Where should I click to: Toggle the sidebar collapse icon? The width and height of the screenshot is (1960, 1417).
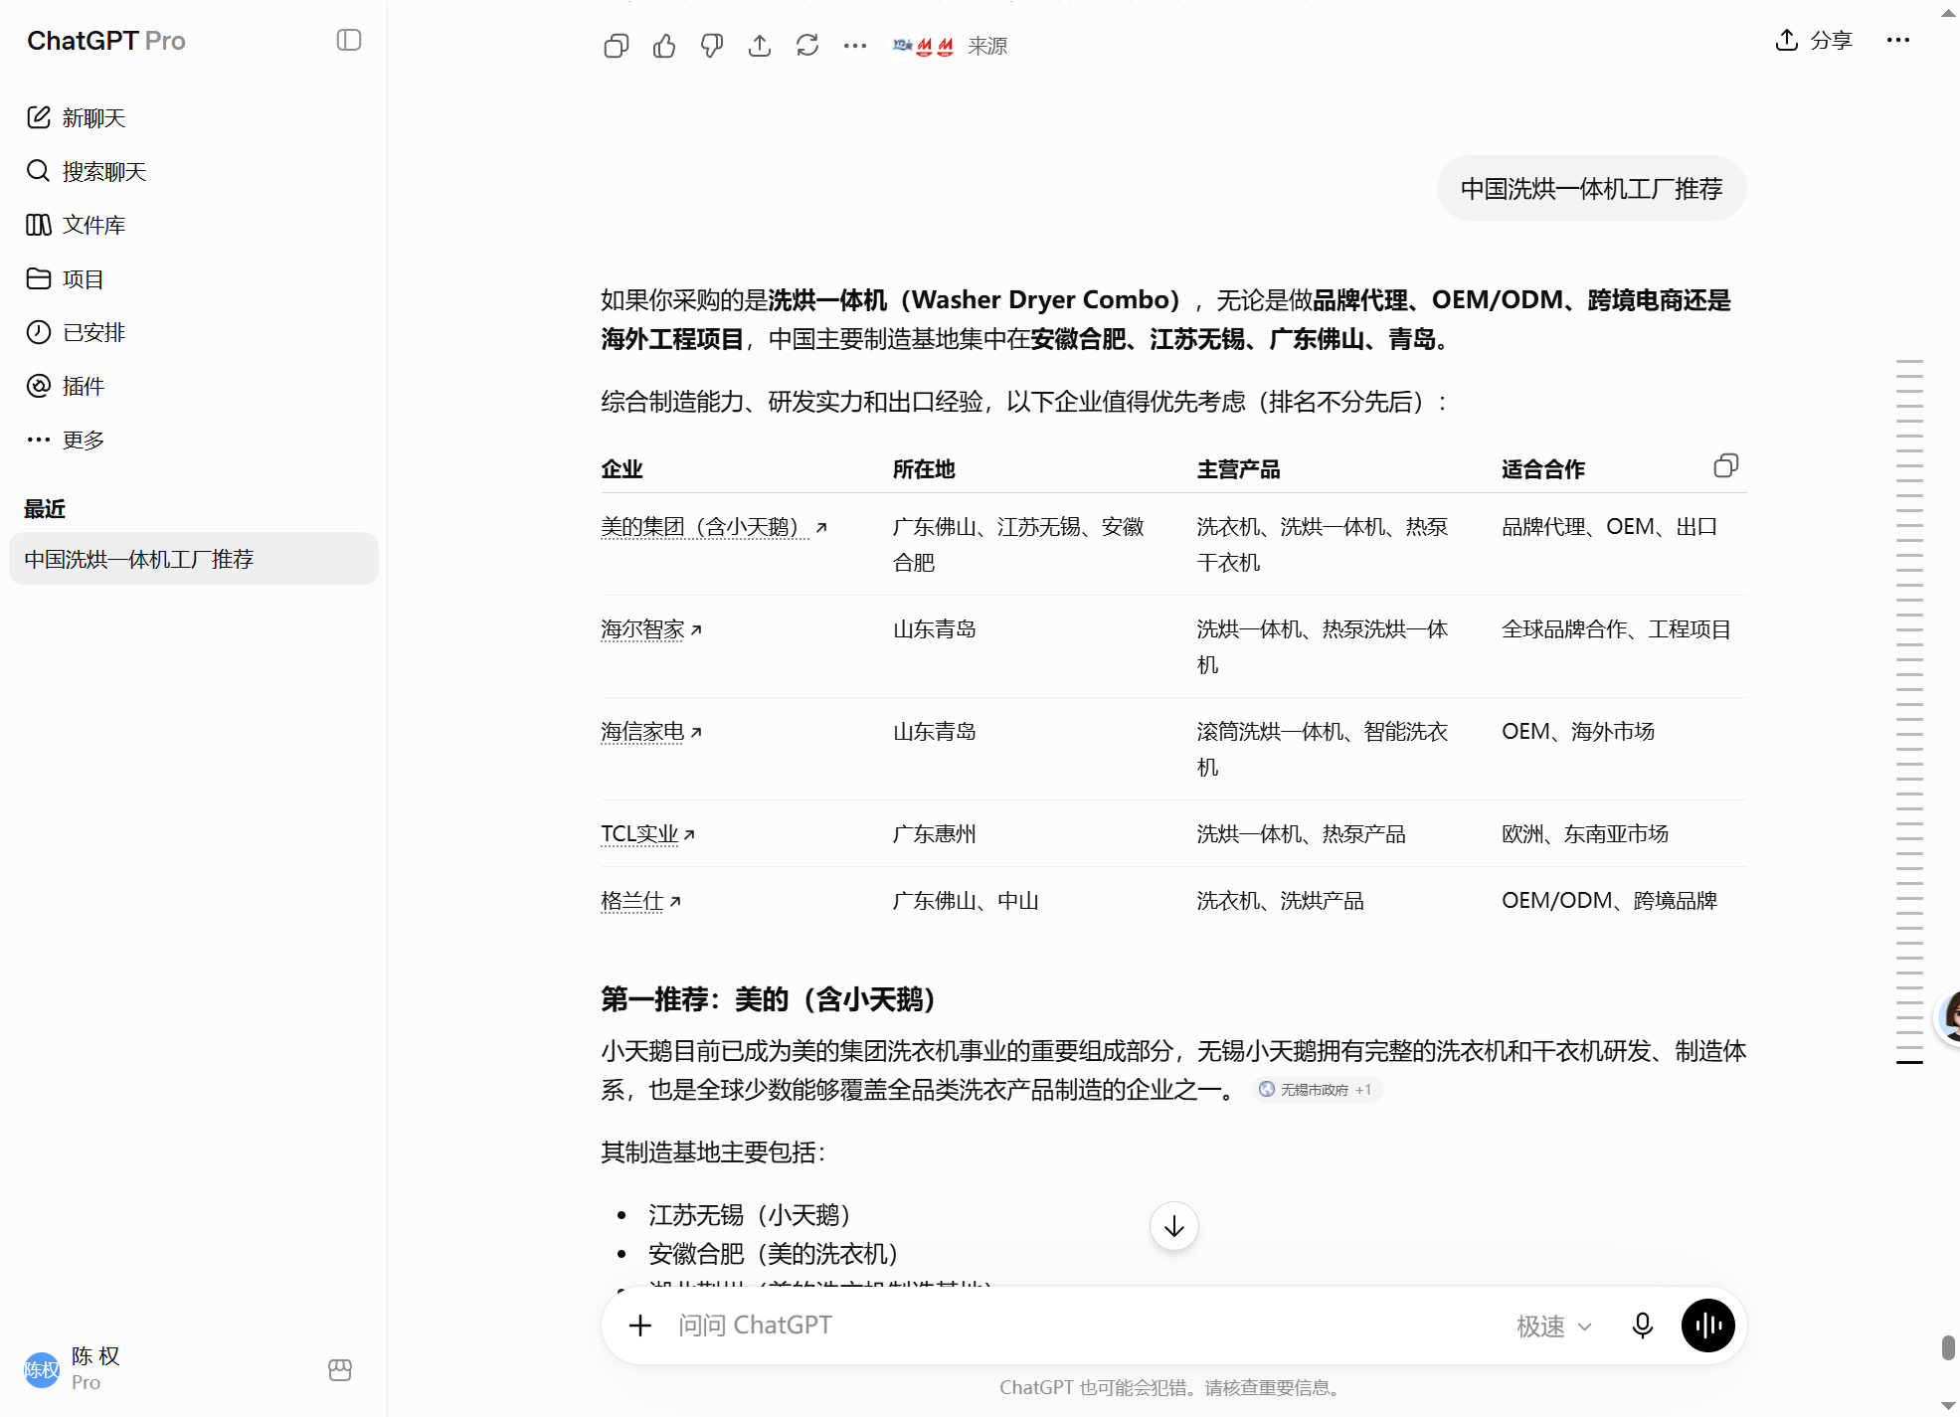tap(349, 40)
